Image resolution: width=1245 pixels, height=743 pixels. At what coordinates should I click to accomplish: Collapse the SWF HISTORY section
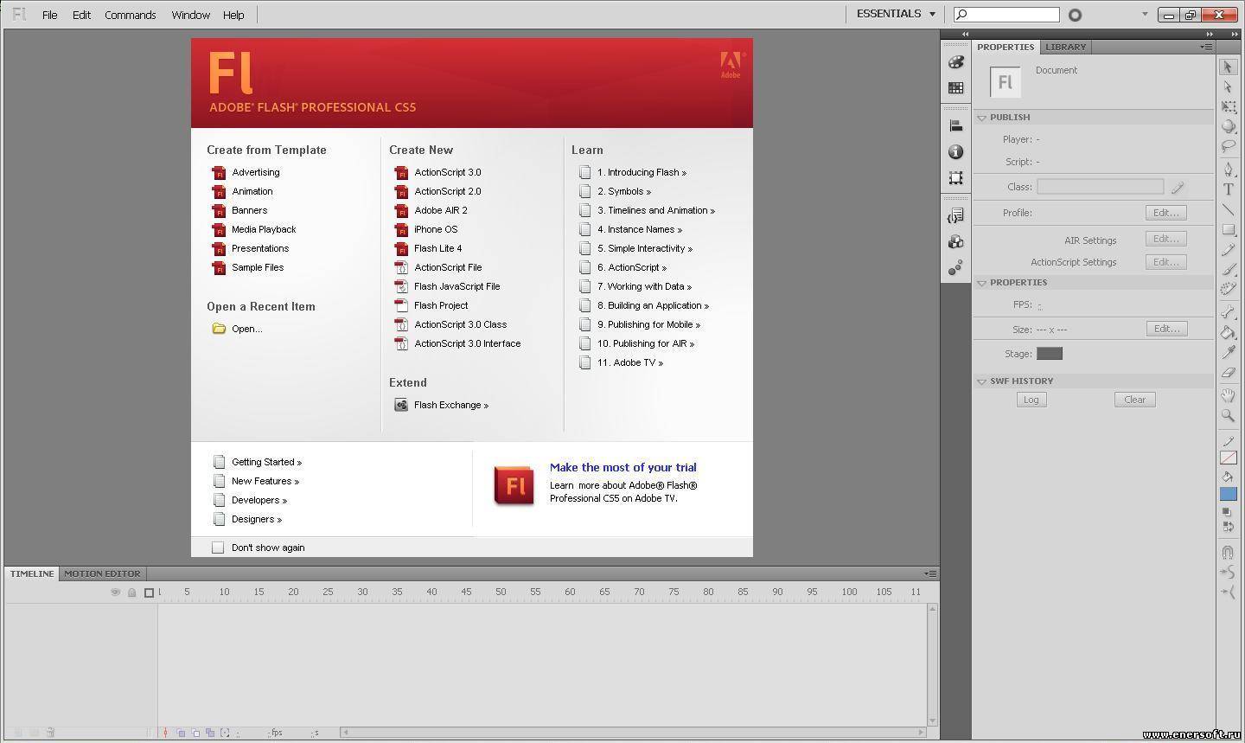click(982, 381)
